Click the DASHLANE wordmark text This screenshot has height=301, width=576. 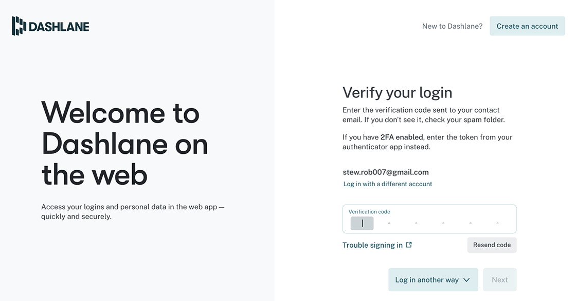[x=59, y=27]
